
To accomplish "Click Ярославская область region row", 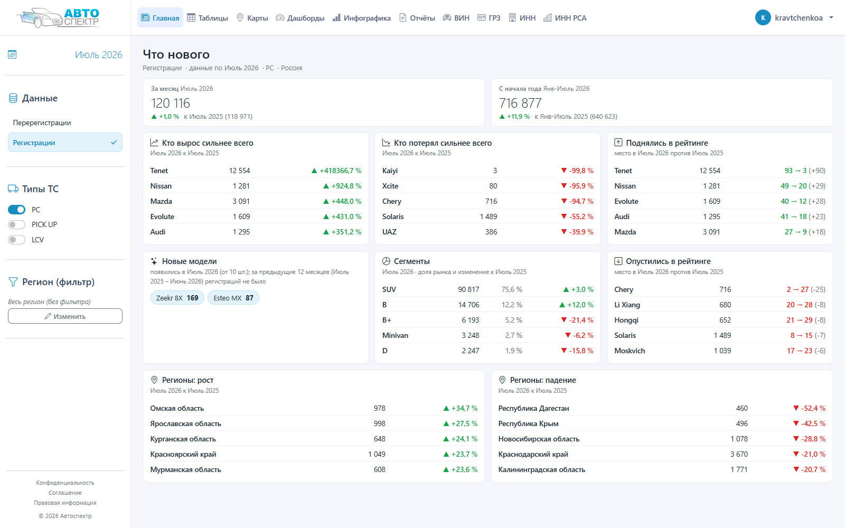I will pyautogui.click(x=314, y=423).
